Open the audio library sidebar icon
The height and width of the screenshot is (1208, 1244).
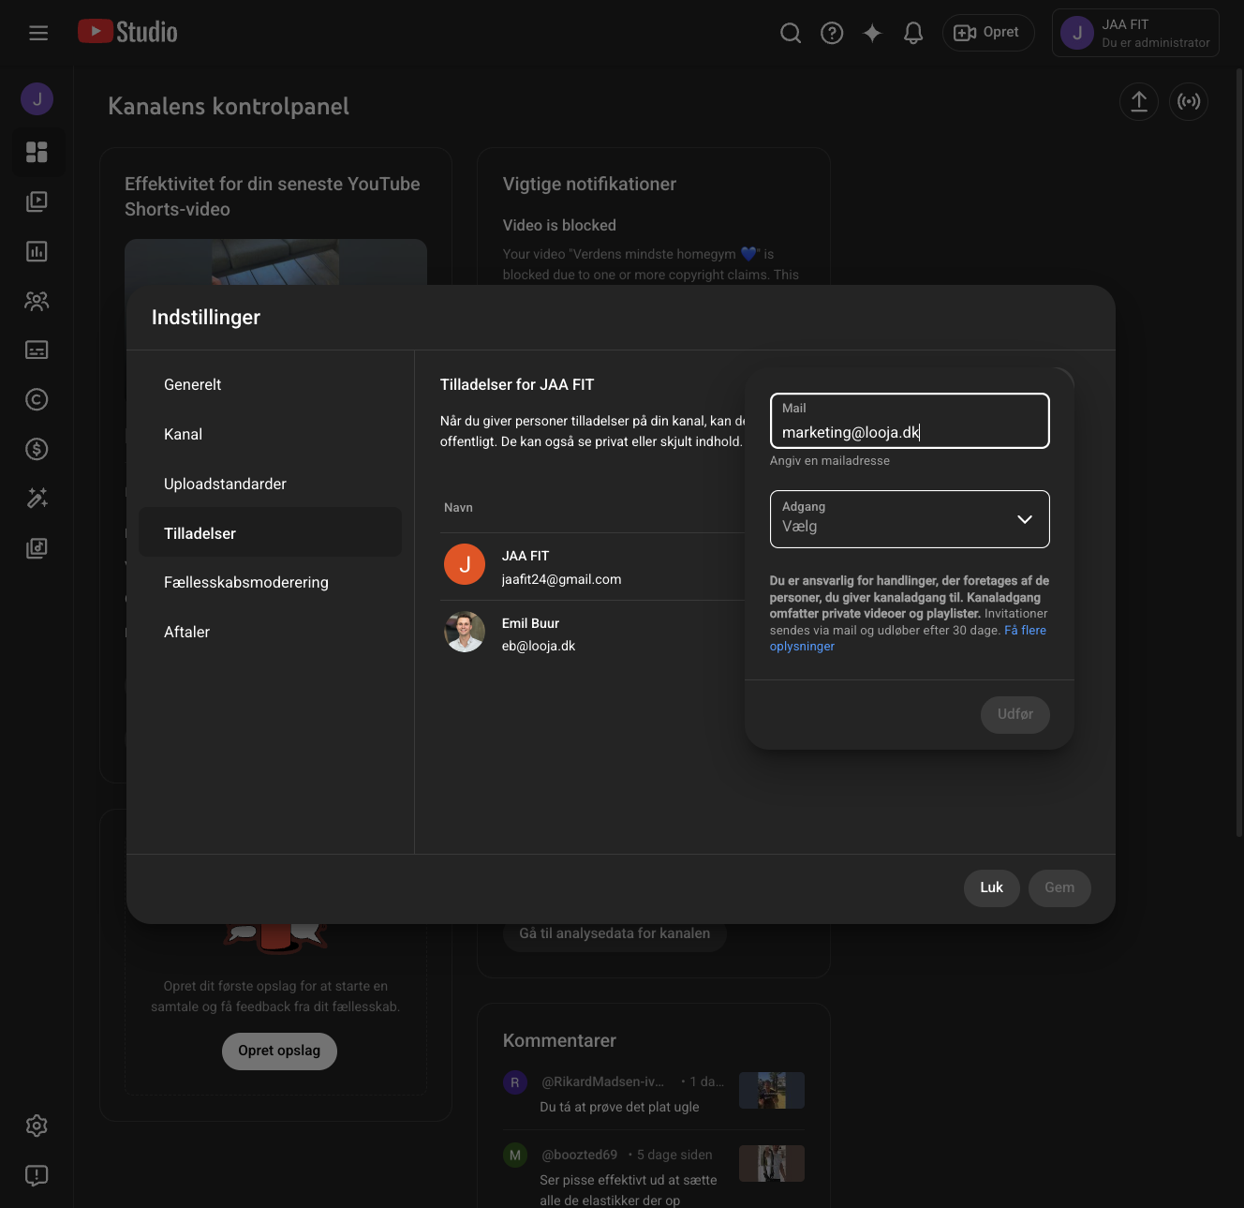pos(37,548)
